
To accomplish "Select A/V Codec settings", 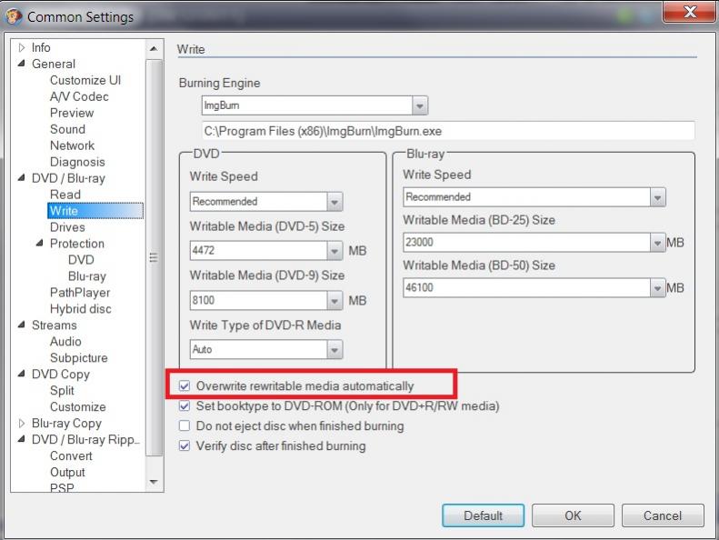I will point(79,96).
